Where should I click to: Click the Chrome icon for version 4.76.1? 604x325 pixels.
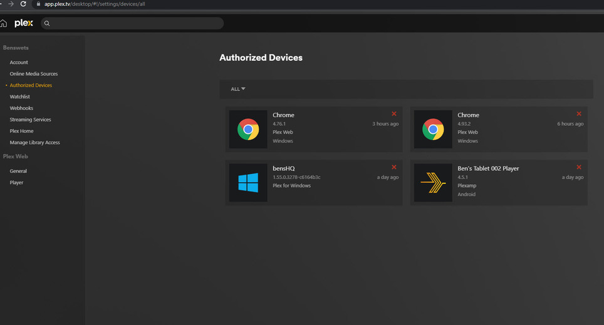pyautogui.click(x=248, y=130)
